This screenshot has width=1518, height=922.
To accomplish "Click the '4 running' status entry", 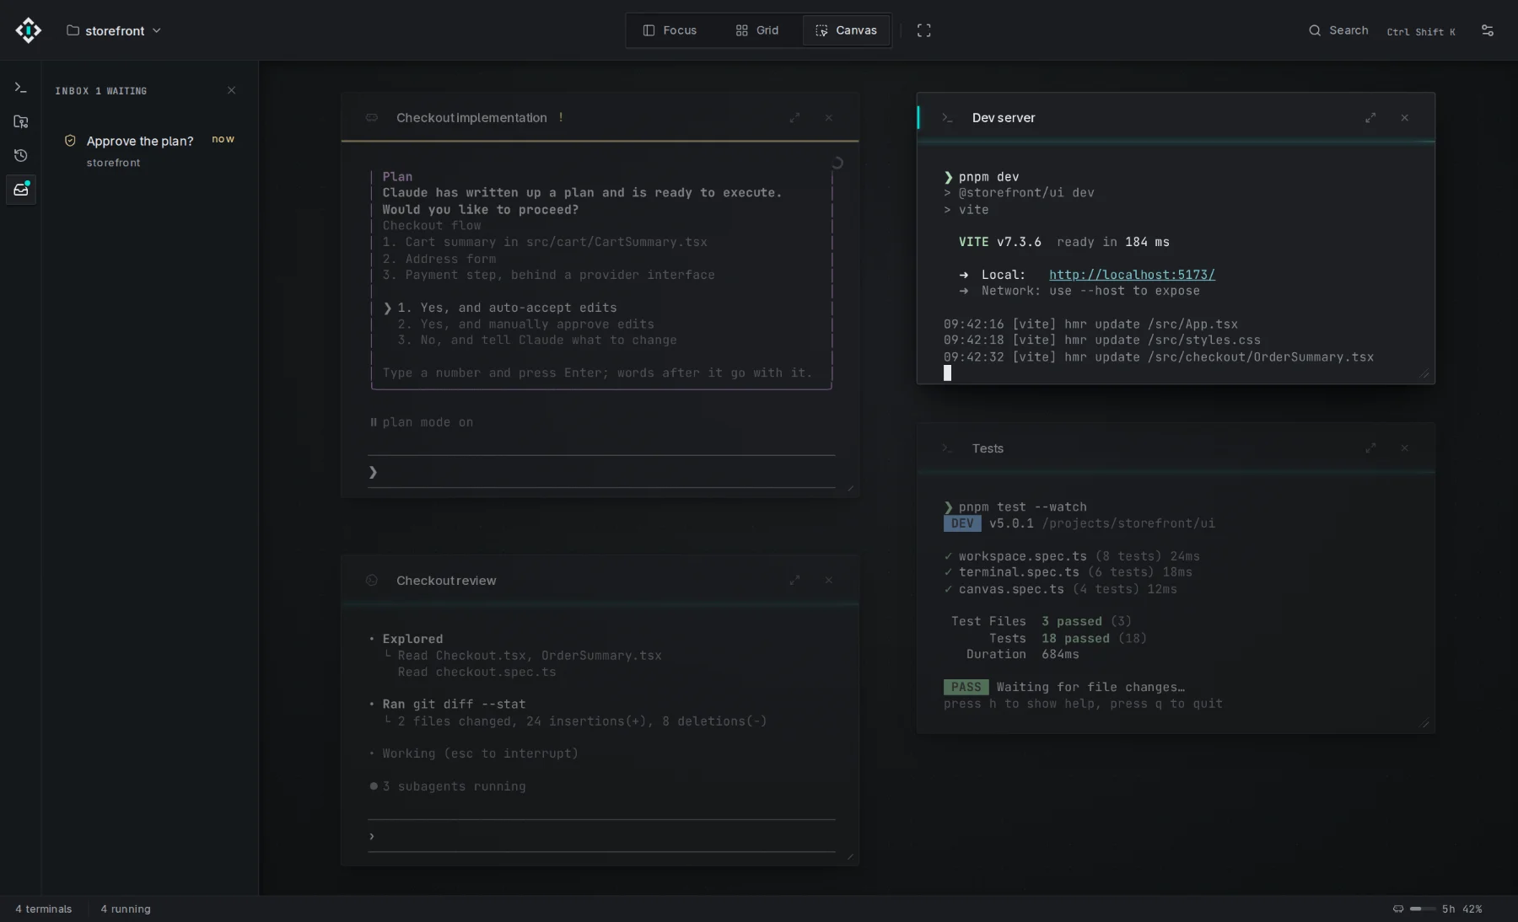I will 126,909.
